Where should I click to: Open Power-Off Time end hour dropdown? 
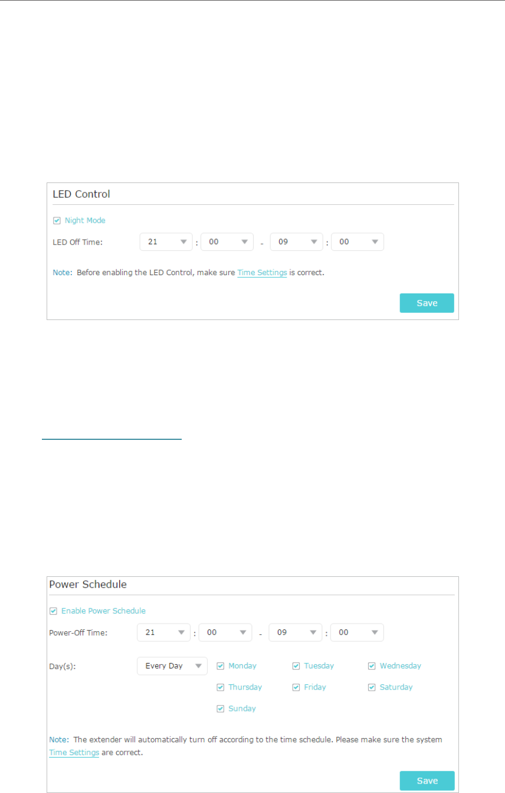[296, 632]
